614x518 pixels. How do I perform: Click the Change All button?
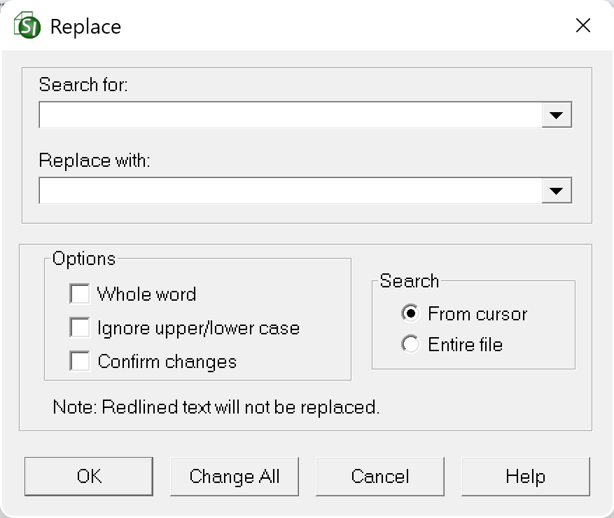pos(235,477)
